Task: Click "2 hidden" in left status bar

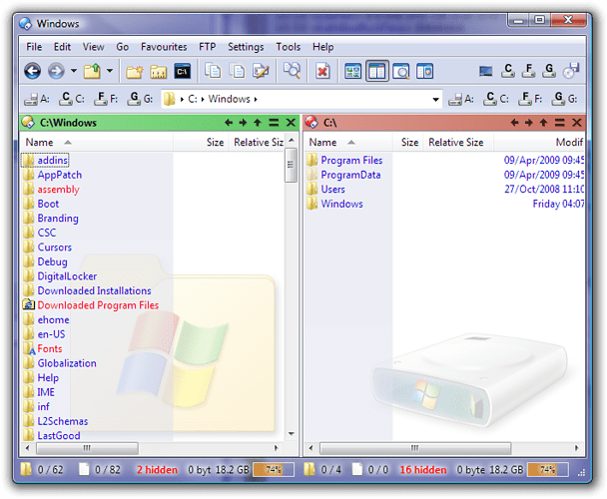Action: pos(159,469)
